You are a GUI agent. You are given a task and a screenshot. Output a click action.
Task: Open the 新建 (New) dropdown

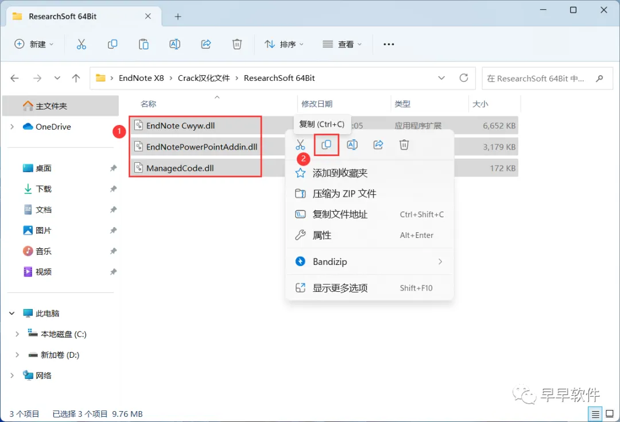pyautogui.click(x=34, y=44)
